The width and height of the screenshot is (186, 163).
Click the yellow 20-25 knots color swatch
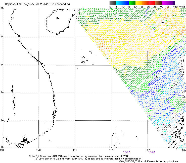click(139, 3)
